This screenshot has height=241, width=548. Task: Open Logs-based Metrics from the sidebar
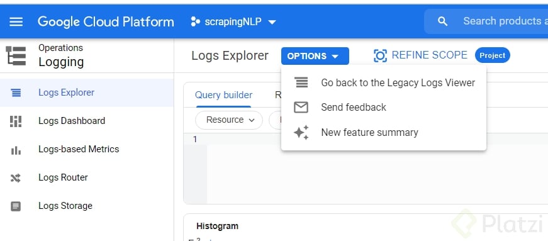point(87,149)
